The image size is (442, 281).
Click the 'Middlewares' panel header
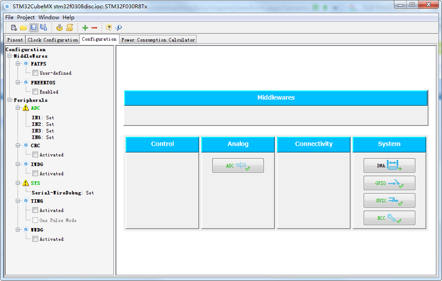[x=276, y=98]
